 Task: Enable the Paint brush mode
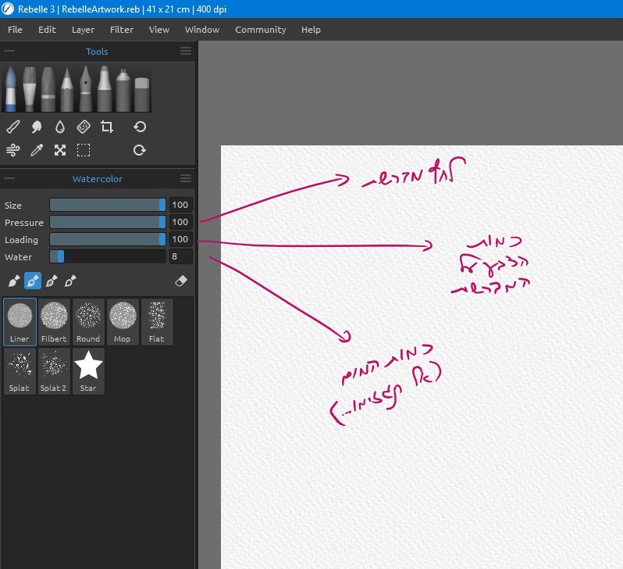tap(14, 281)
